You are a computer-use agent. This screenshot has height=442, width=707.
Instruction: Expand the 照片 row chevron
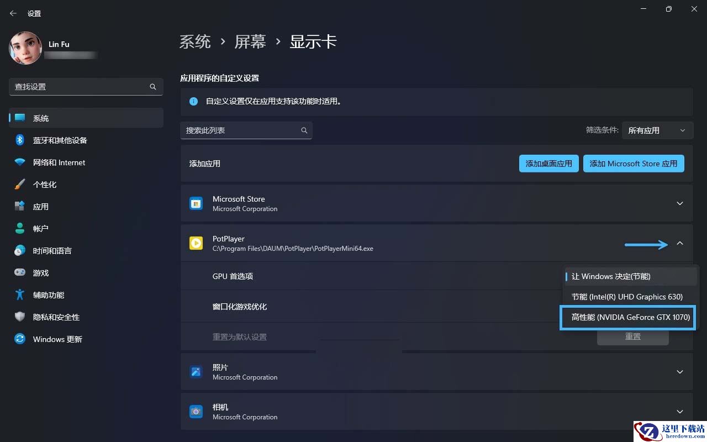coord(680,372)
